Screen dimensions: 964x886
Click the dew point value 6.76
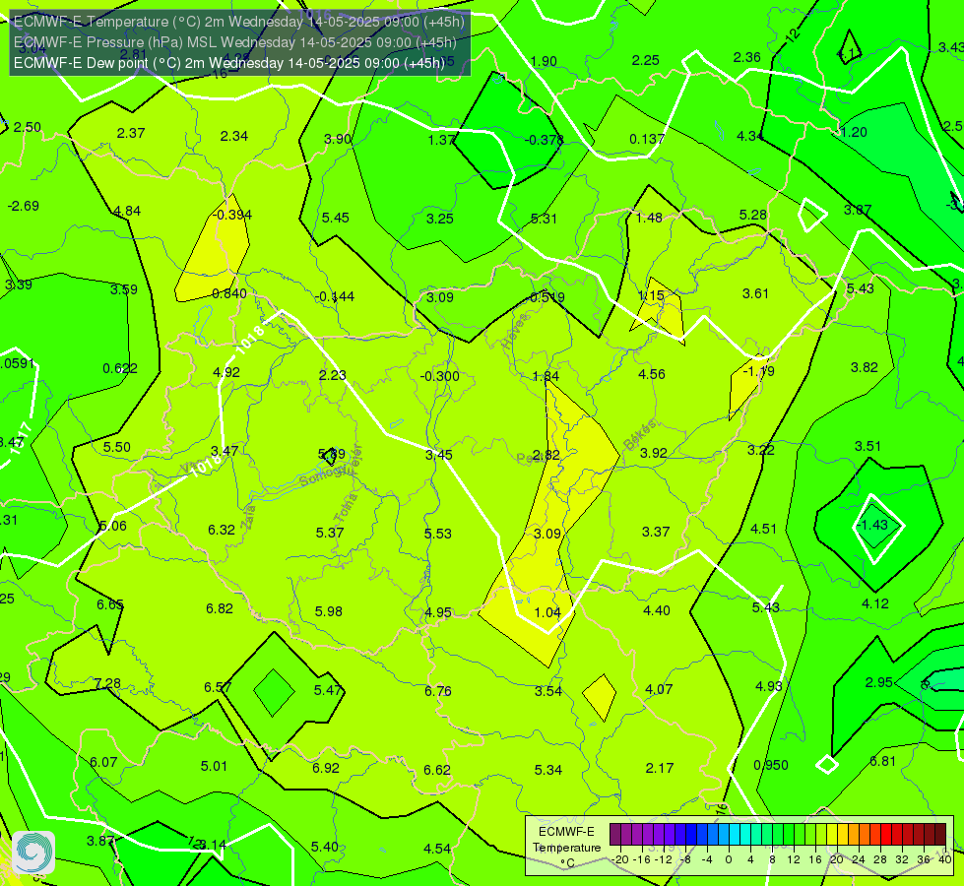coord(438,691)
